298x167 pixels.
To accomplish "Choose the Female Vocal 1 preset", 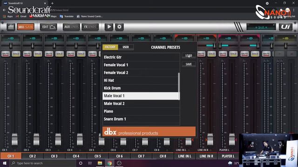I will (x=141, y=65).
